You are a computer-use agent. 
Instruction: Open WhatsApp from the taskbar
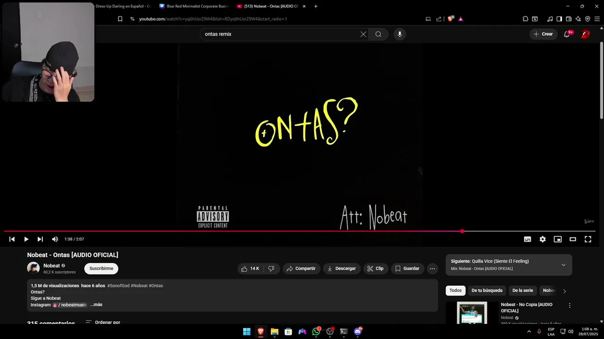(316, 331)
